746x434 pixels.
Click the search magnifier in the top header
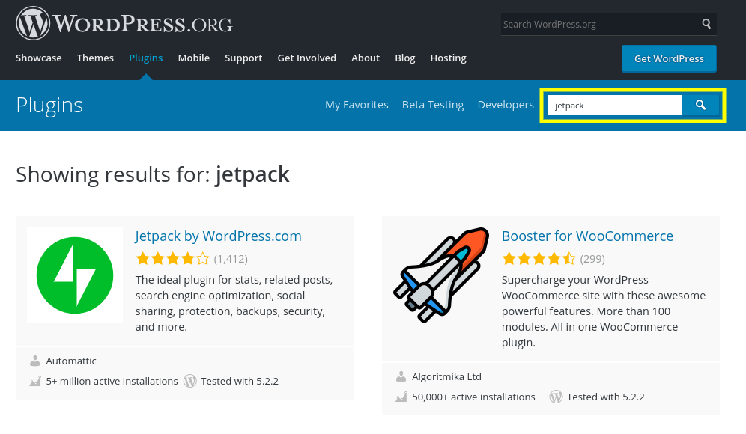tap(706, 24)
